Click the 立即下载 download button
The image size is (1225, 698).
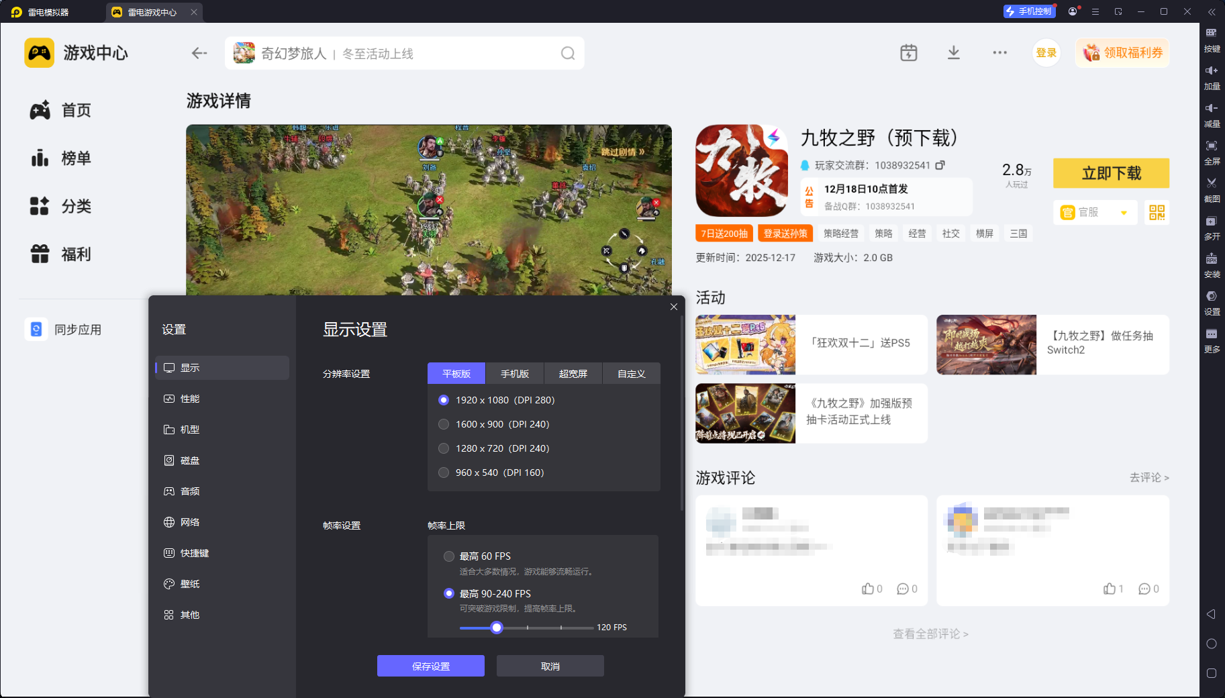1112,173
